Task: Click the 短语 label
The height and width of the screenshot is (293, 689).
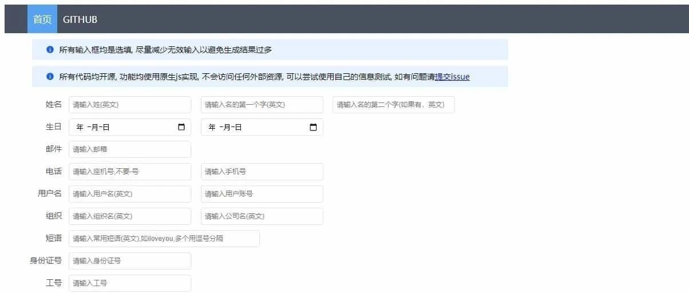Action: point(54,239)
